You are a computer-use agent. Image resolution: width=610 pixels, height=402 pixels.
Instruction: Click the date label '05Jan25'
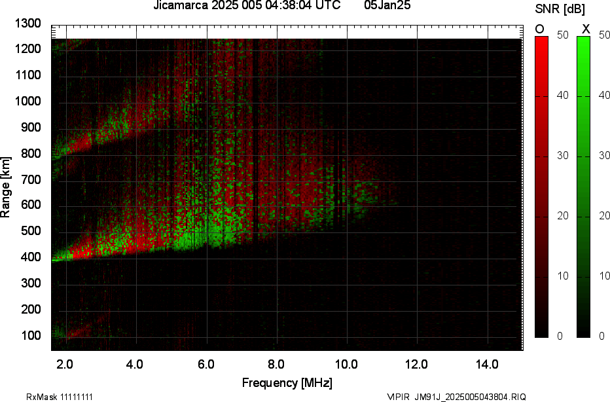pos(387,5)
